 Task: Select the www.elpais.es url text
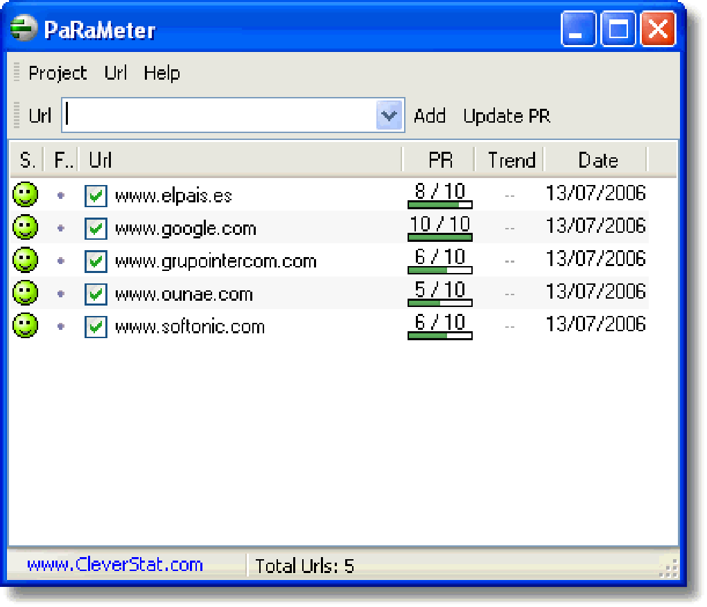(x=173, y=196)
